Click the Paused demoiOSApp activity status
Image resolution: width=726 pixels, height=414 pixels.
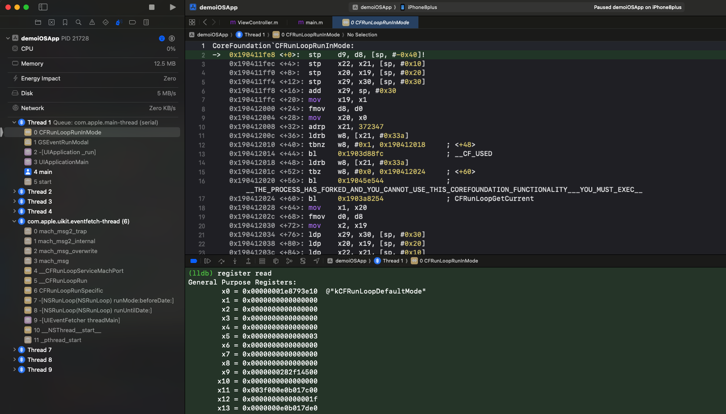(637, 7)
